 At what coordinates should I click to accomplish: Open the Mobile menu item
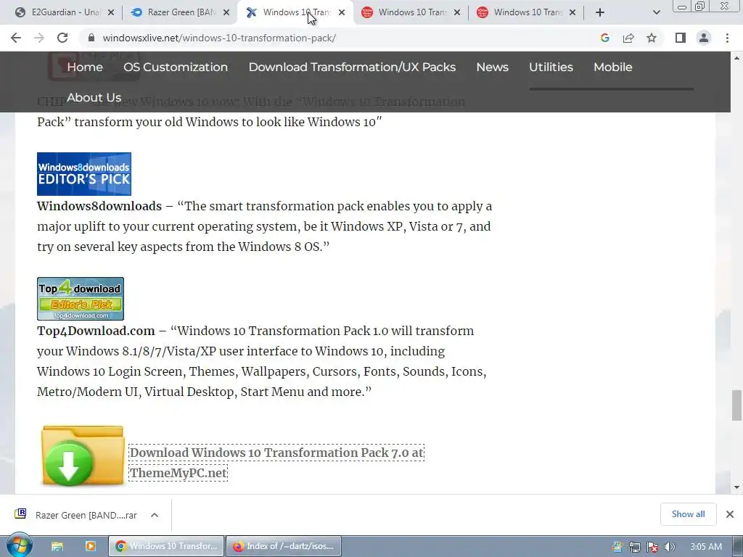[612, 67]
